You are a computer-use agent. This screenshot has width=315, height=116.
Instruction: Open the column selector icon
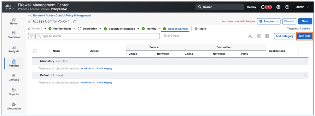point(267,36)
